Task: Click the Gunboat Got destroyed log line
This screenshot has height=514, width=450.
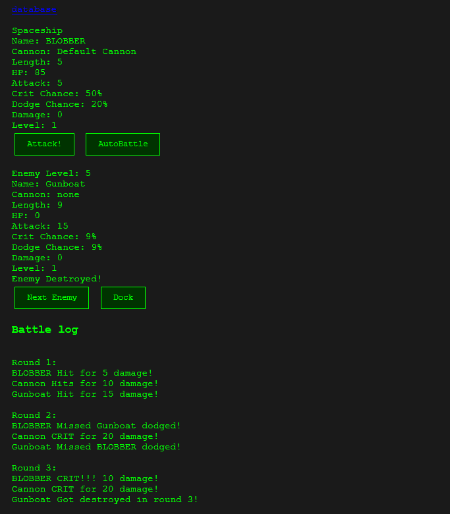Action: click(105, 500)
